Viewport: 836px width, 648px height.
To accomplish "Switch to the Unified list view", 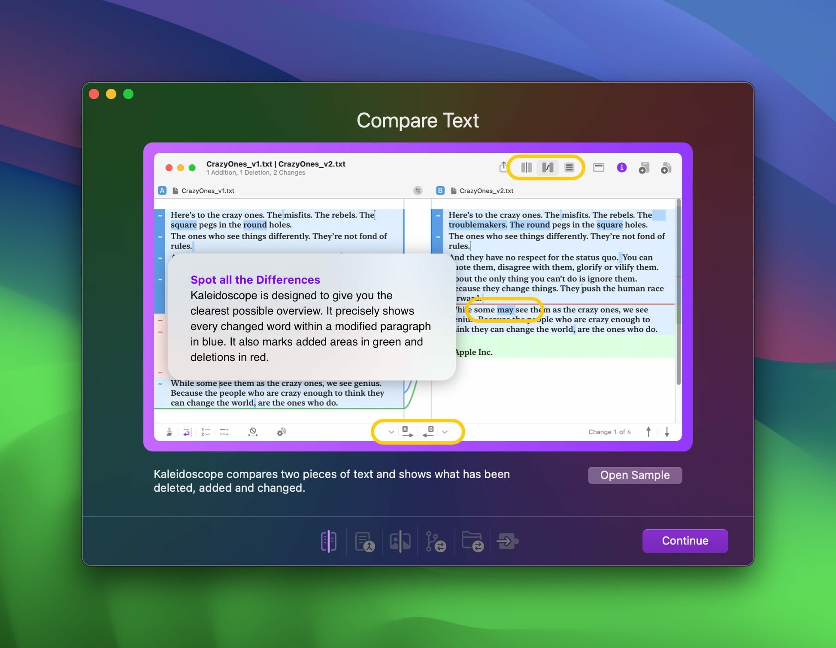I will tap(569, 167).
